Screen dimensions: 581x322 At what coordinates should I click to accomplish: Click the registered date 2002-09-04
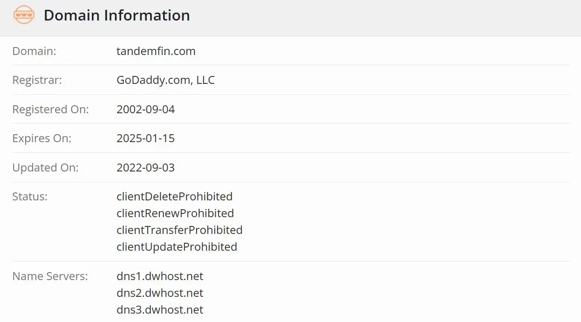[146, 110]
